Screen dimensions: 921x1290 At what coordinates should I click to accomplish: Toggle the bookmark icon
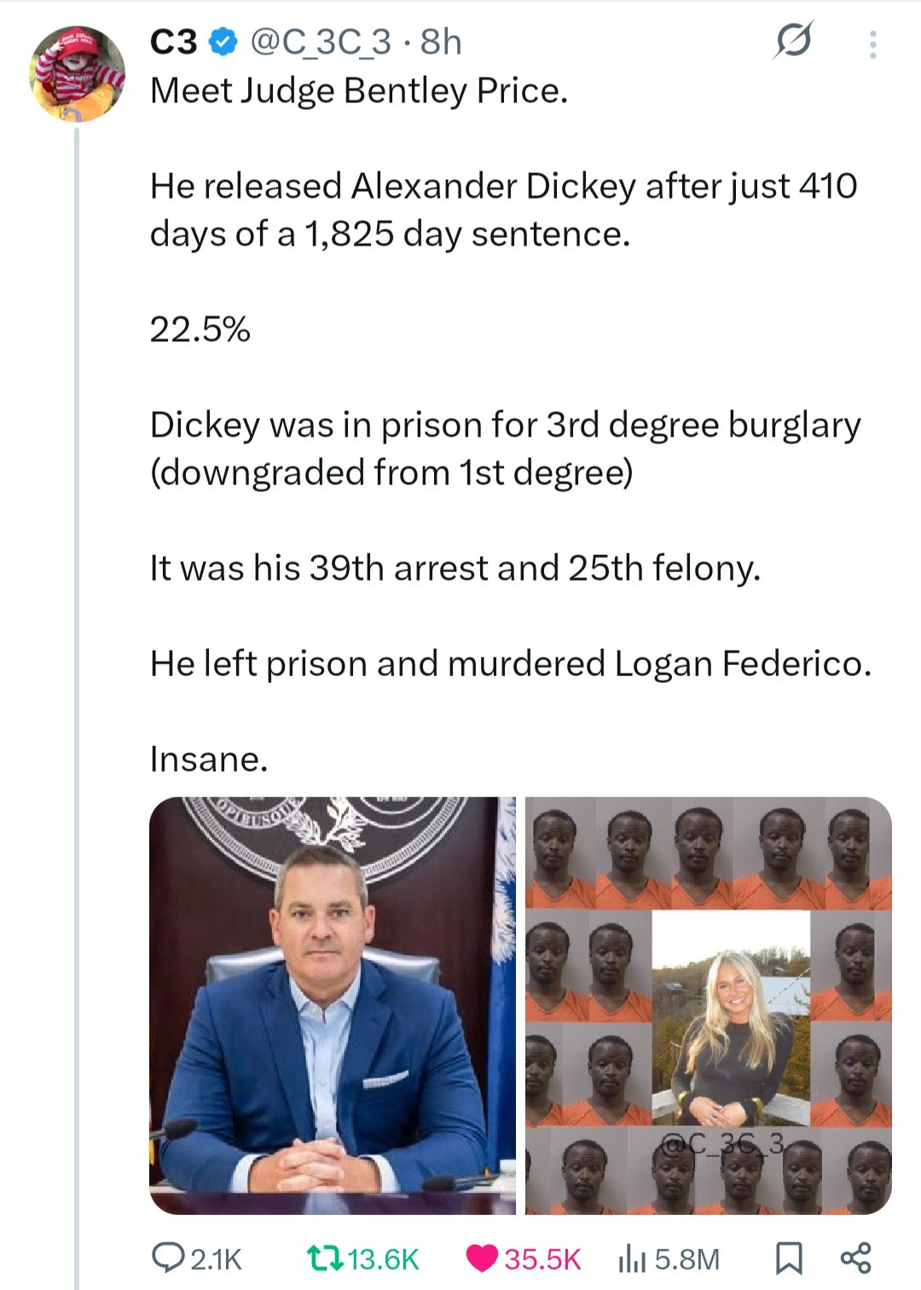(x=788, y=1258)
